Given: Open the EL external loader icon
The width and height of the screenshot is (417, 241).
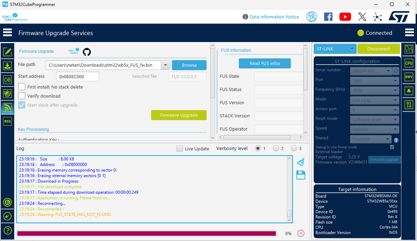Looking at the screenshot, I should (x=7, y=203).
